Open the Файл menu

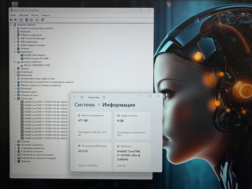[13, 15]
